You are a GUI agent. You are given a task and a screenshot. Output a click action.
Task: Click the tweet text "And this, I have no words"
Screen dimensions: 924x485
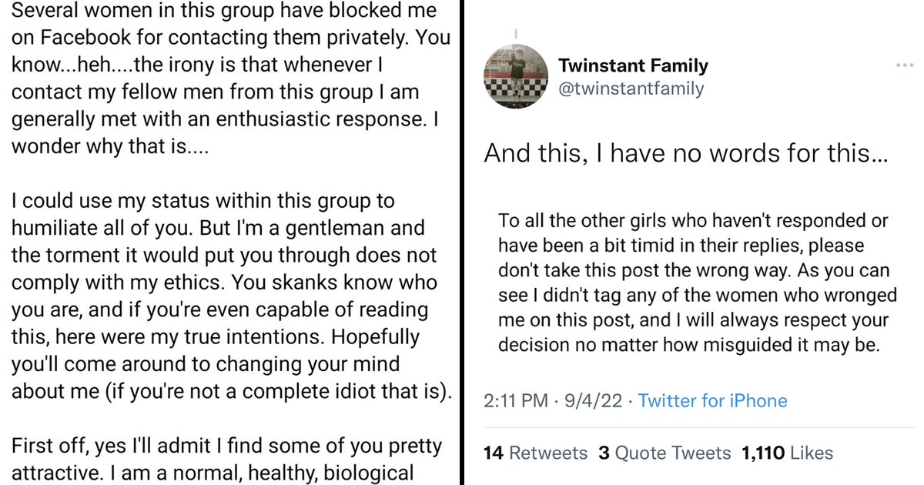(685, 154)
